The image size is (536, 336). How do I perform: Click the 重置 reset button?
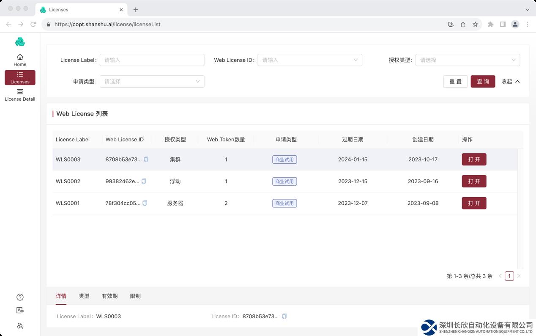455,82
